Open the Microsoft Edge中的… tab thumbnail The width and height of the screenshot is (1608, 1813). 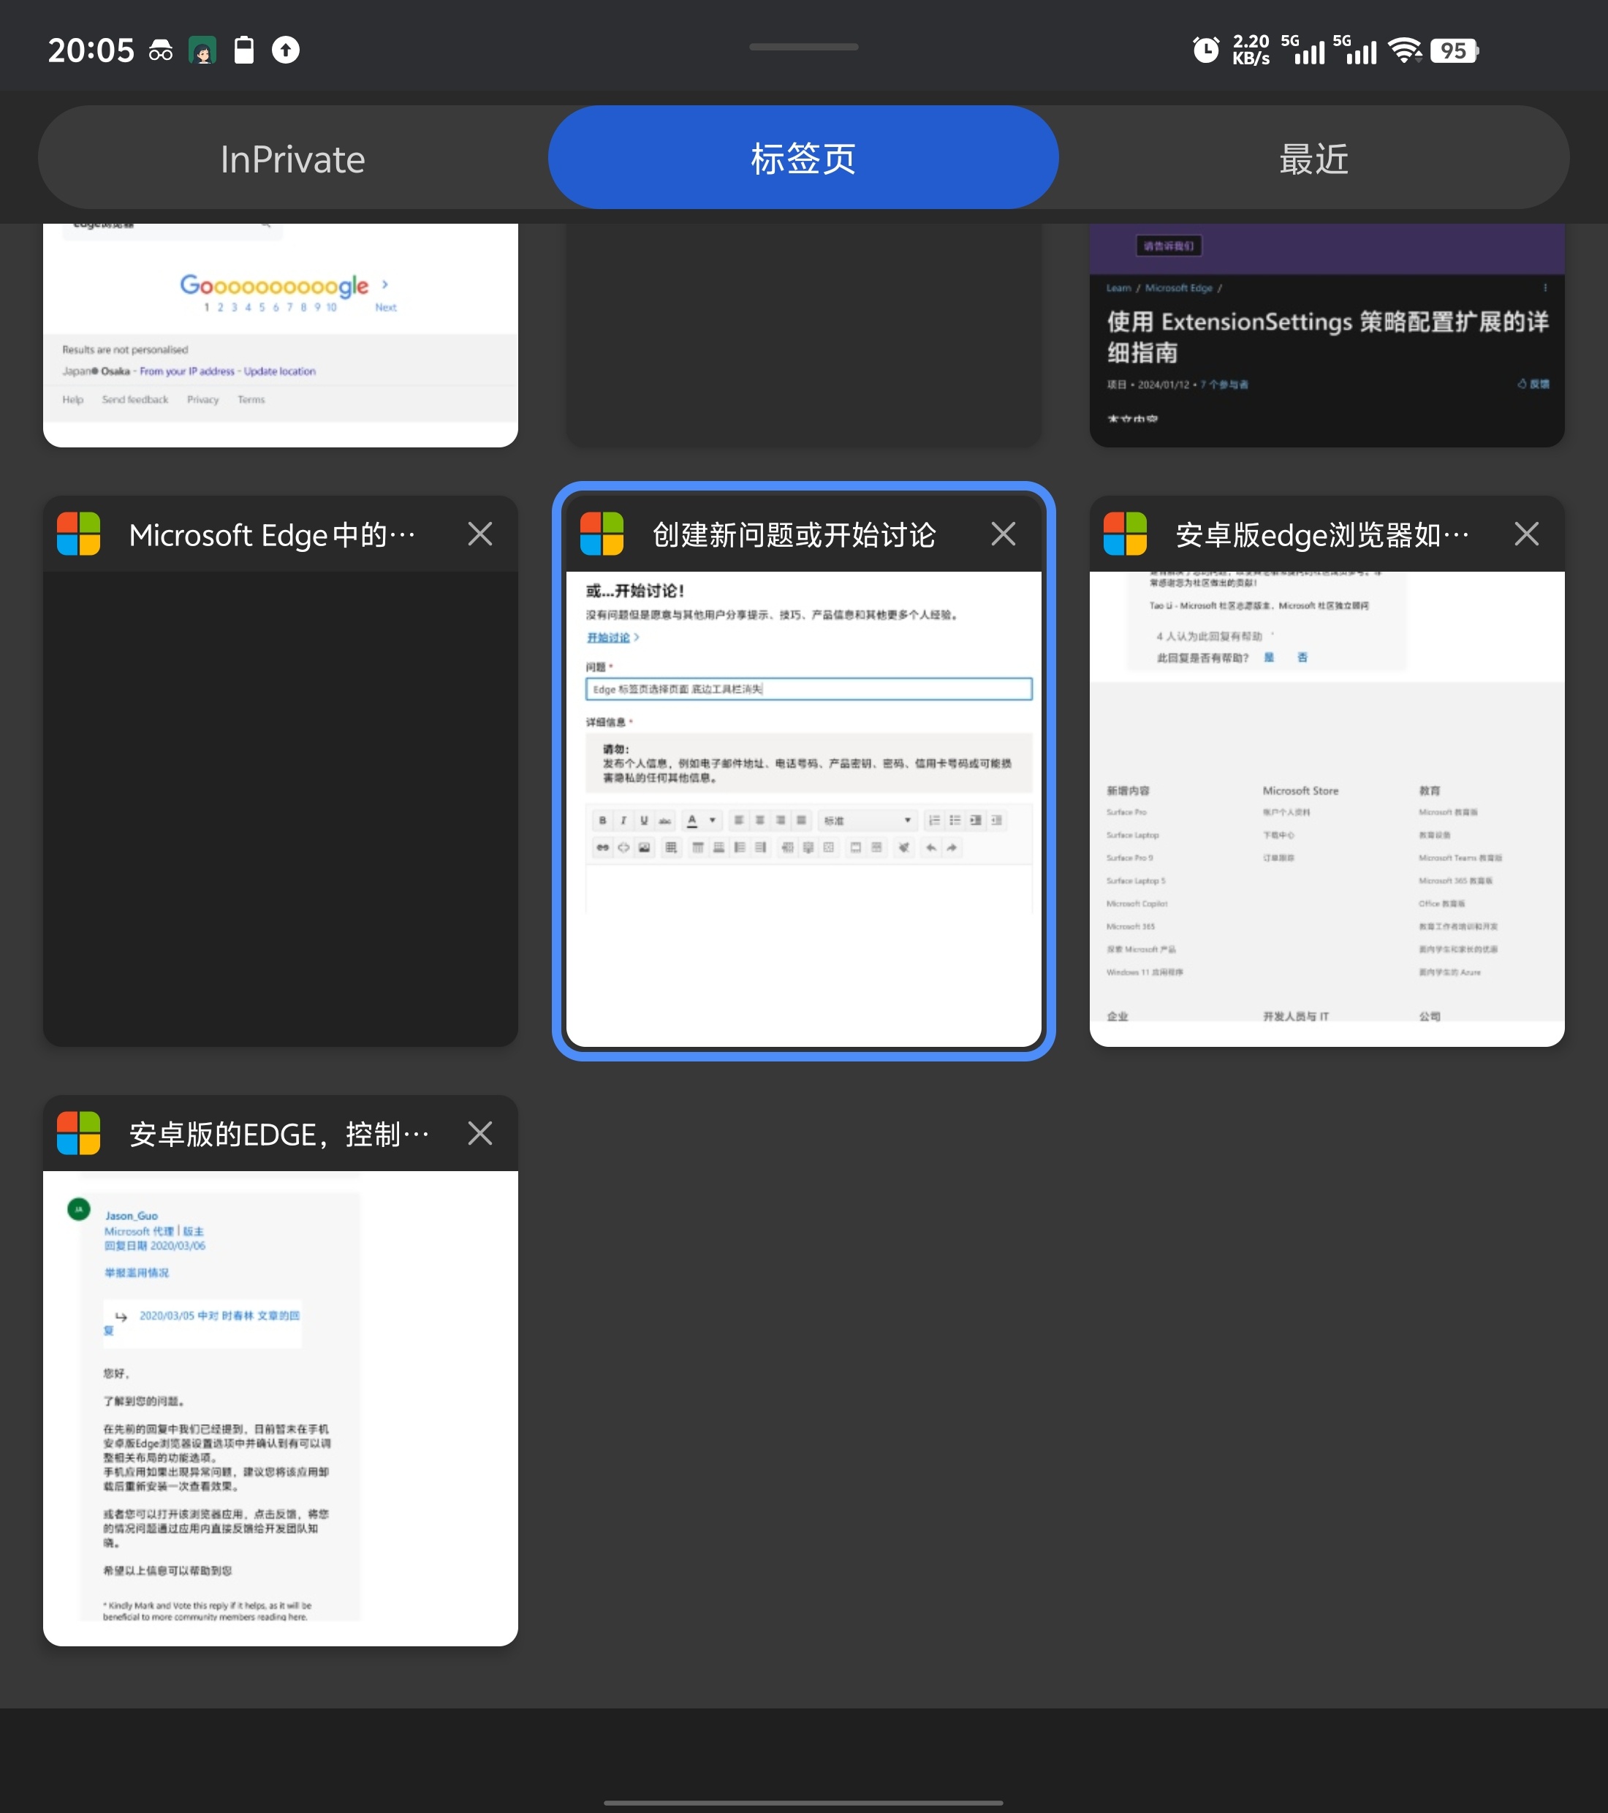[x=280, y=807]
